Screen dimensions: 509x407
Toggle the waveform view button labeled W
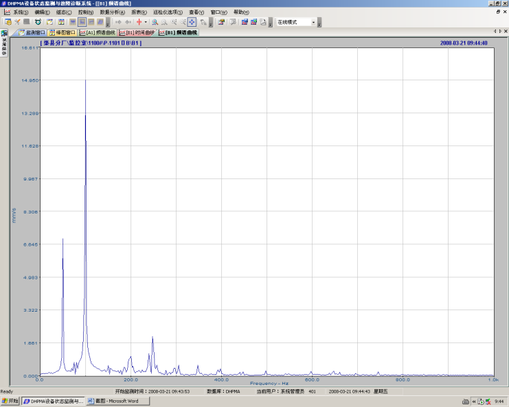pos(73,22)
